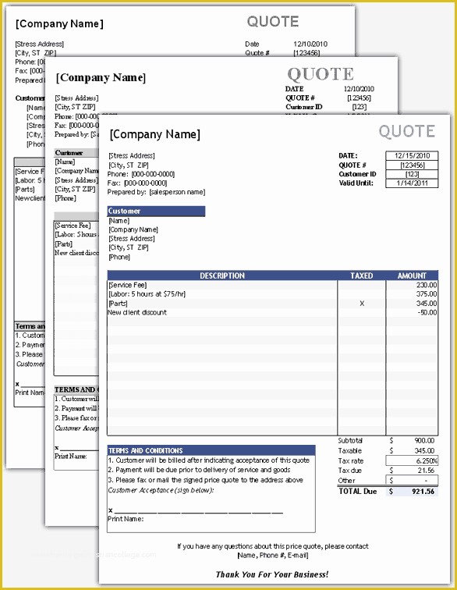Select [Name, Phone #, E-mail] contact placeholder
Screen dimensions: 457x590
pyautogui.click(x=273, y=556)
